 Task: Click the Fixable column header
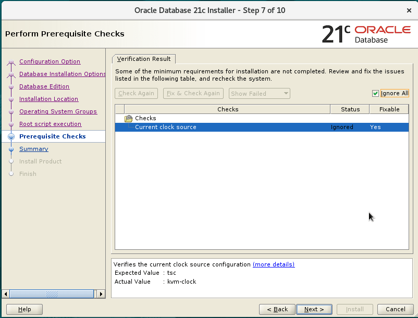[x=389, y=109]
